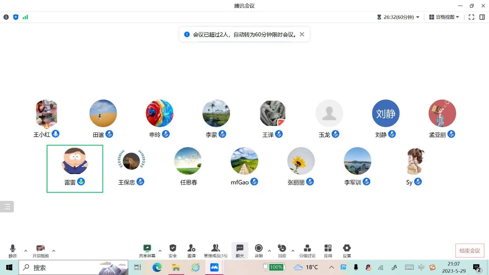Viewport: 489px width, 275px height.
Task: Turn on video camera toggle
Action: pyautogui.click(x=40, y=249)
